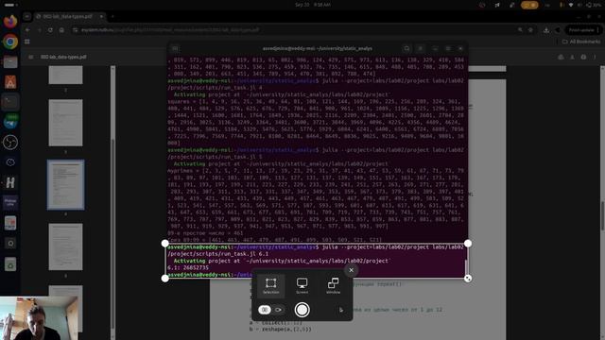Screen dimensions: 605x340
Task: Open Google Chrome from the dock
Action: pyautogui.click(x=10, y=42)
